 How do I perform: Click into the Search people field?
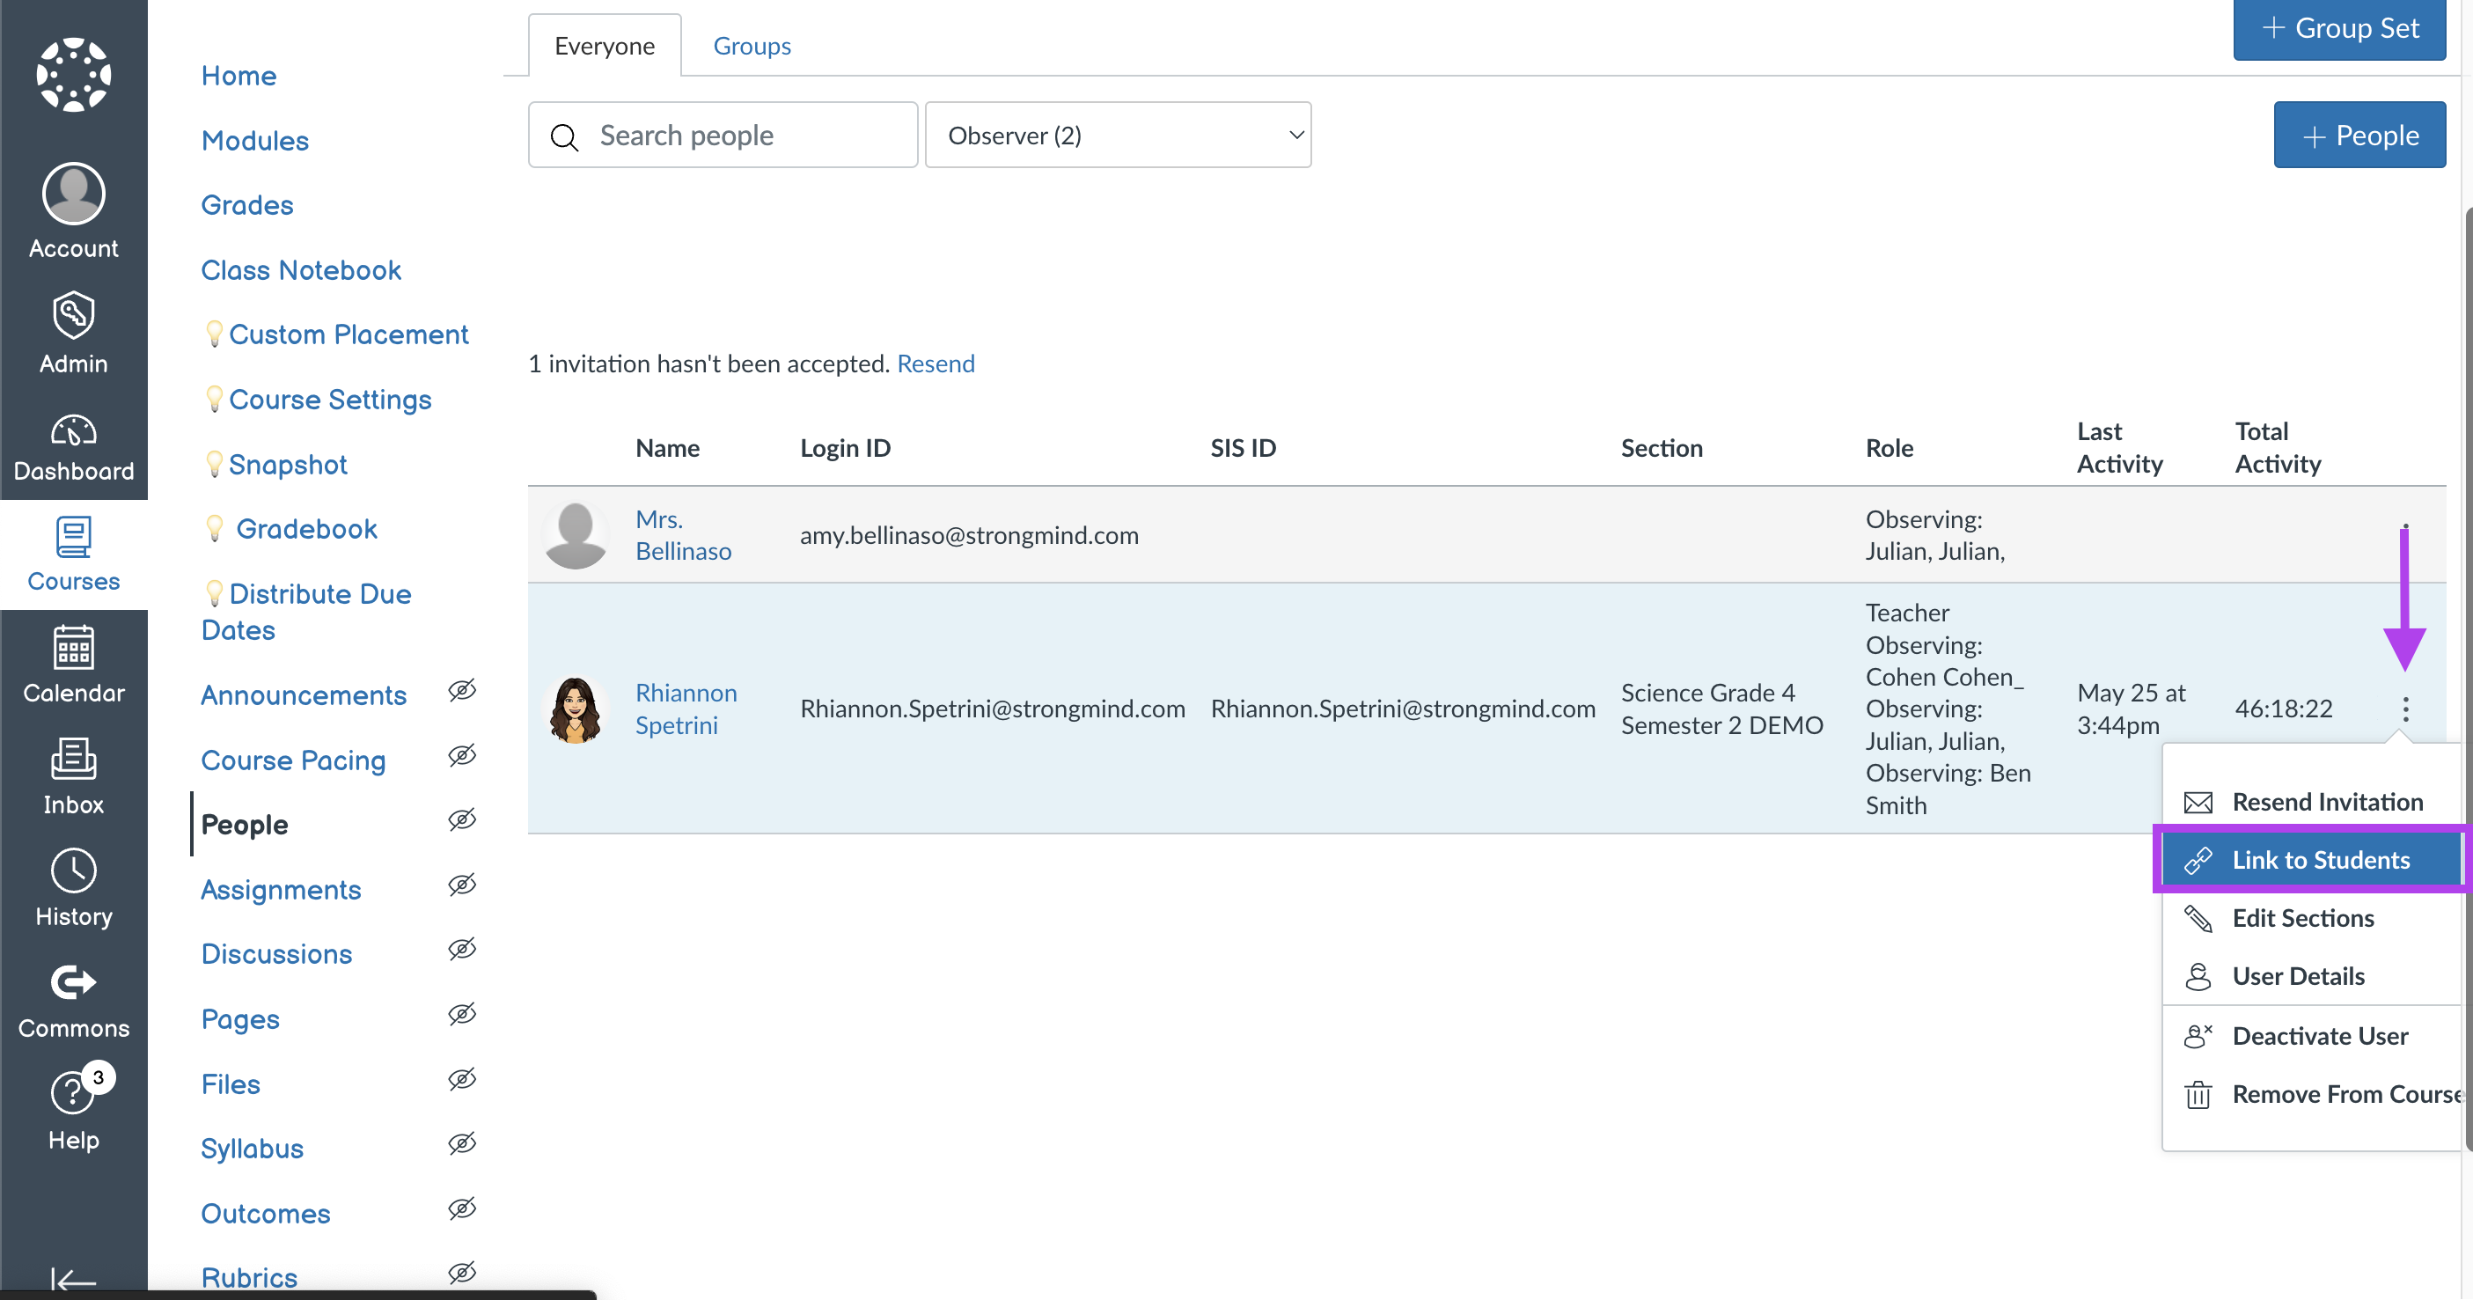tap(723, 136)
